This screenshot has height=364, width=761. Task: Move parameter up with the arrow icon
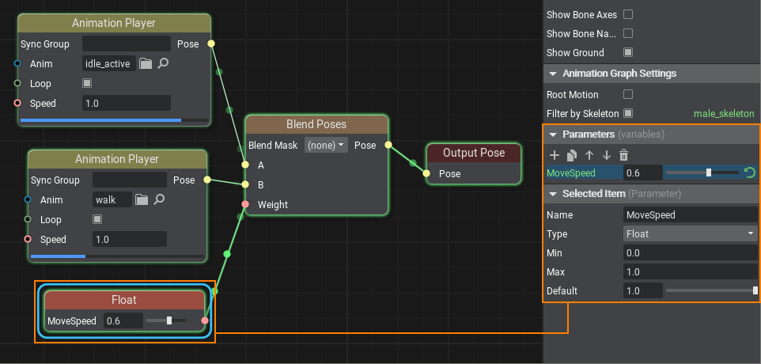click(x=589, y=155)
